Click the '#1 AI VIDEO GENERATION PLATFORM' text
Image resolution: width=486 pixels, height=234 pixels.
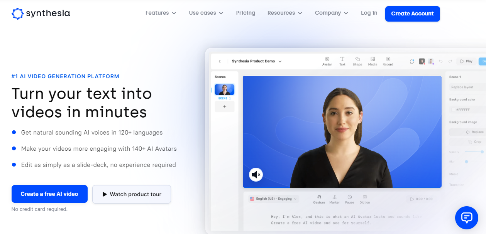point(65,76)
